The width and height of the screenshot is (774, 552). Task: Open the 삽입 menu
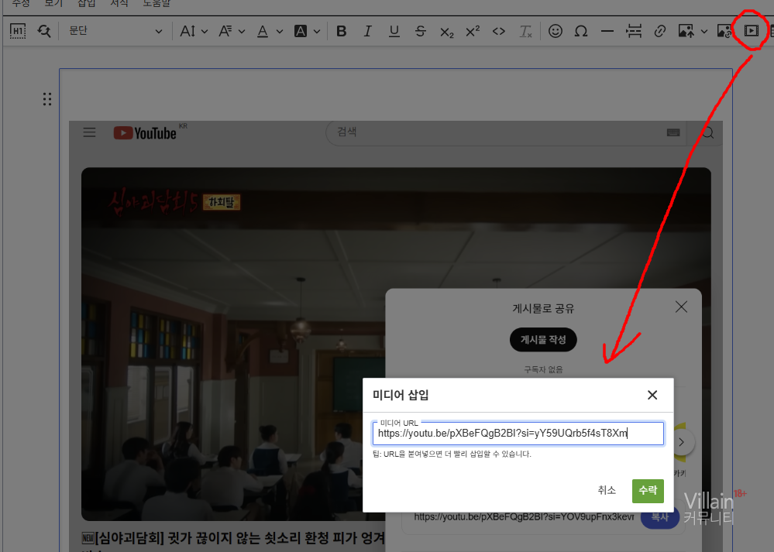pos(87,3)
